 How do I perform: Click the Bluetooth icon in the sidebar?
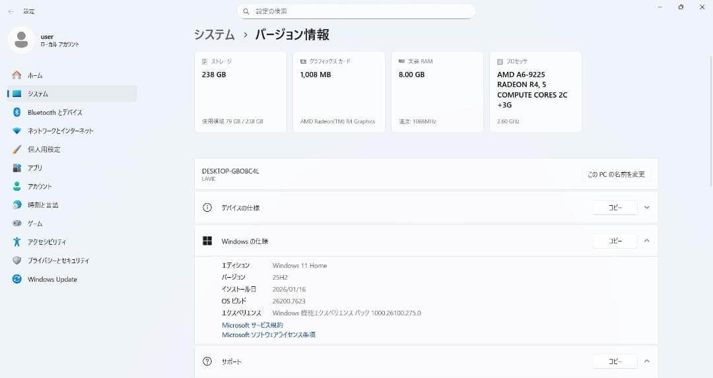click(17, 112)
